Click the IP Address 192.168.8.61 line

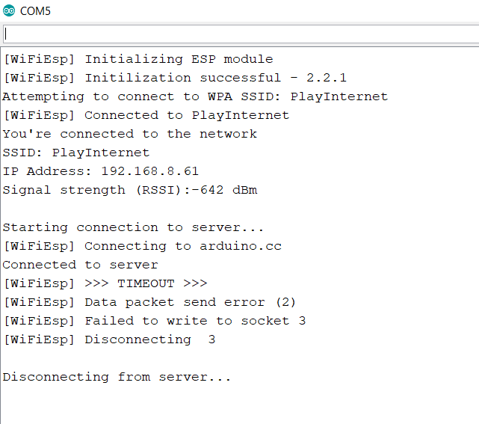point(101,171)
